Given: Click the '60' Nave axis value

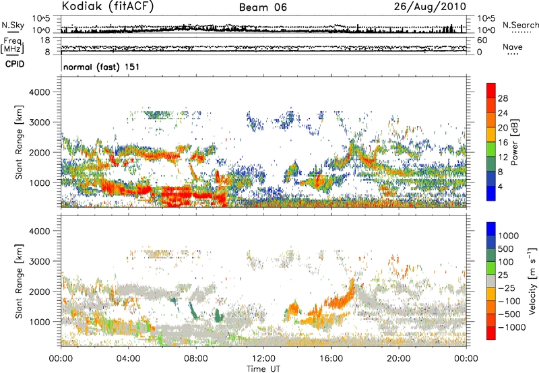Looking at the screenshot, I should 482,40.
